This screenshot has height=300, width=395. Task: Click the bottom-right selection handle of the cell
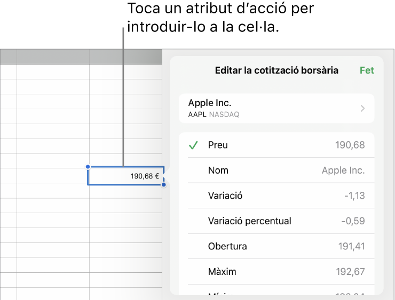[x=164, y=185]
